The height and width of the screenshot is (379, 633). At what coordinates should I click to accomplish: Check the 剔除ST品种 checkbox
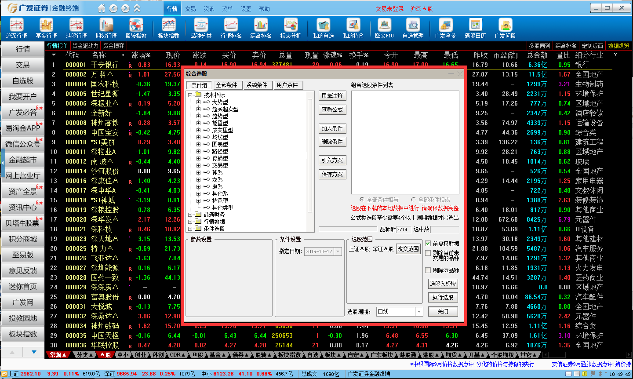[x=428, y=270]
